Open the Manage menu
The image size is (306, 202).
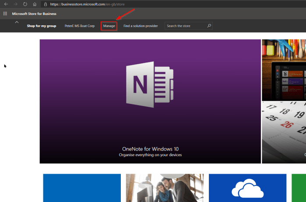[109, 26]
